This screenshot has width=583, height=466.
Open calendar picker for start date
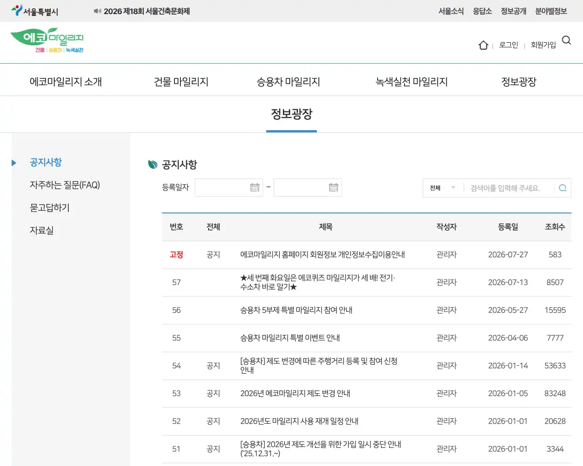point(255,187)
